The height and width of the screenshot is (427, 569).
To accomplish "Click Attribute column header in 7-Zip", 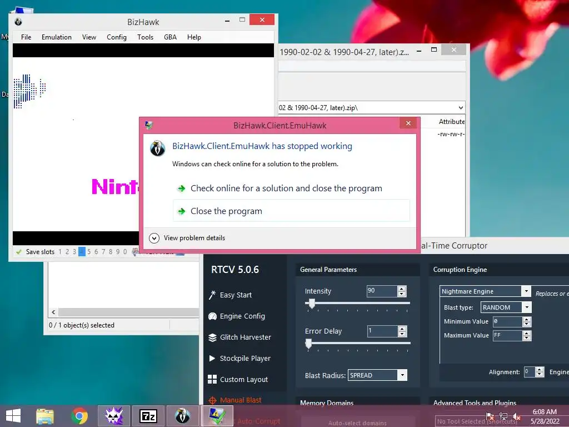I will [x=451, y=122].
